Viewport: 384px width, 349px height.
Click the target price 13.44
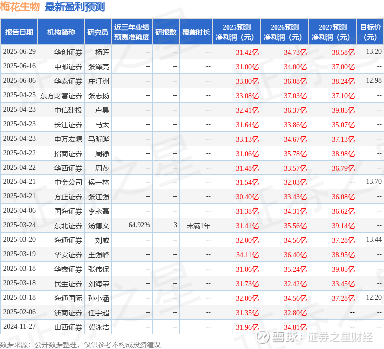374,239
